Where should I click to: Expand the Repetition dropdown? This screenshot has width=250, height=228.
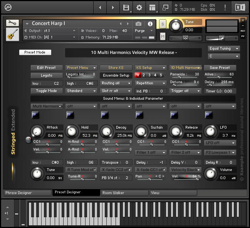click(151, 83)
